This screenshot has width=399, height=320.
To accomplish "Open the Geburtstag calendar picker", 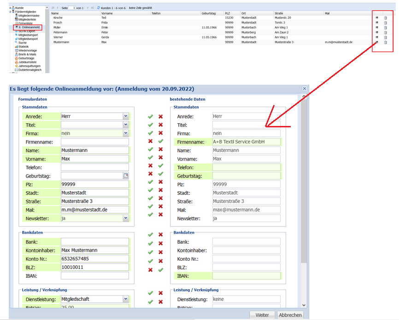I will click(126, 176).
